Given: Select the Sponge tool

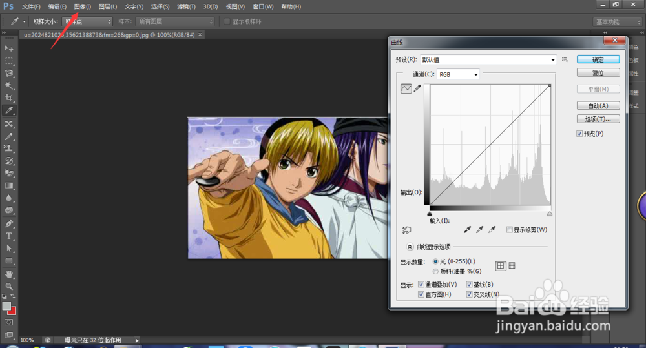Looking at the screenshot, I should point(8,210).
